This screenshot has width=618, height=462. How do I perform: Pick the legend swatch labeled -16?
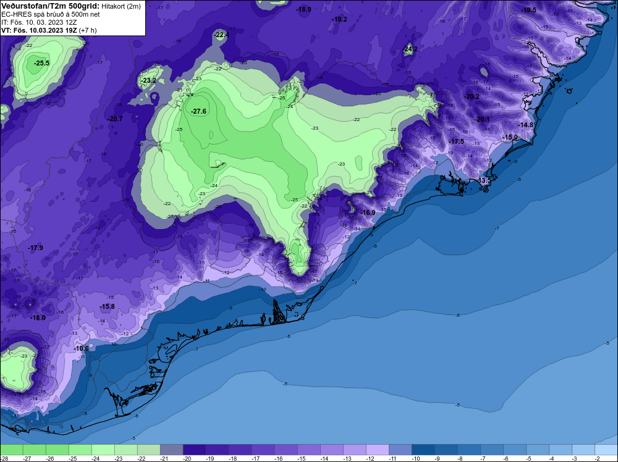point(286,450)
